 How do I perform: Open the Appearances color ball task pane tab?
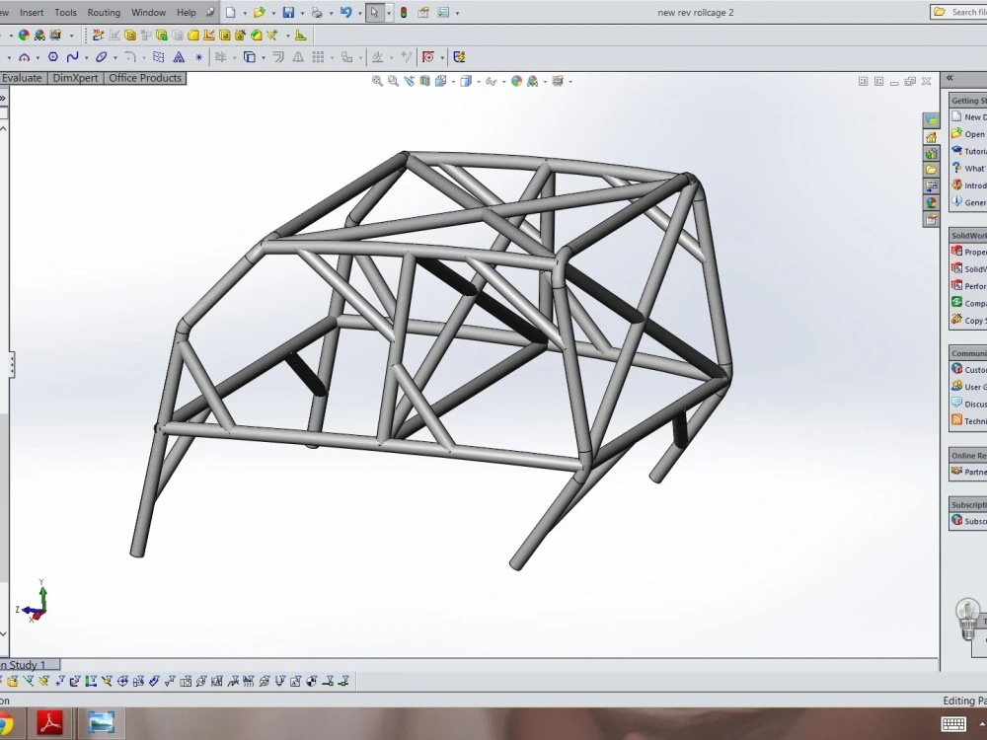point(931,202)
